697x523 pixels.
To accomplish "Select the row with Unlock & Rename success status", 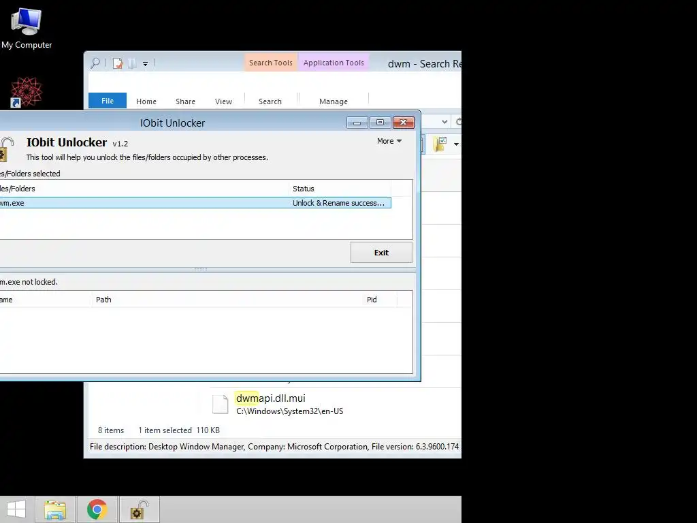I will pos(195,203).
